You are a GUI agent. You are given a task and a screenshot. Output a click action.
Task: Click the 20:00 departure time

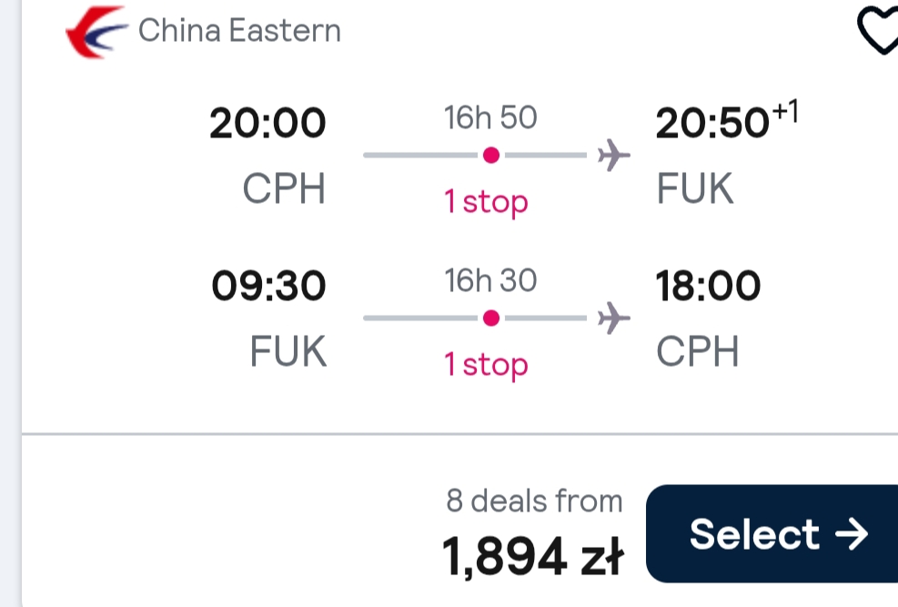(x=267, y=123)
